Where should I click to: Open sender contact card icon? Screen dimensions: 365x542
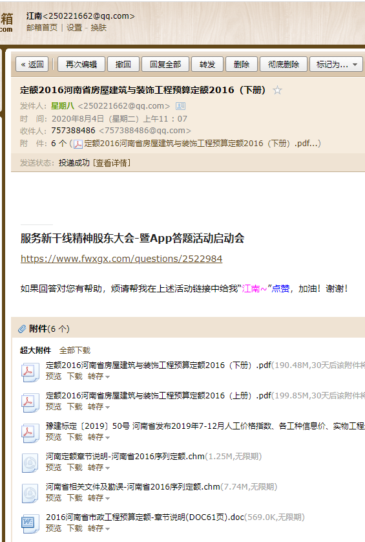[x=180, y=106]
